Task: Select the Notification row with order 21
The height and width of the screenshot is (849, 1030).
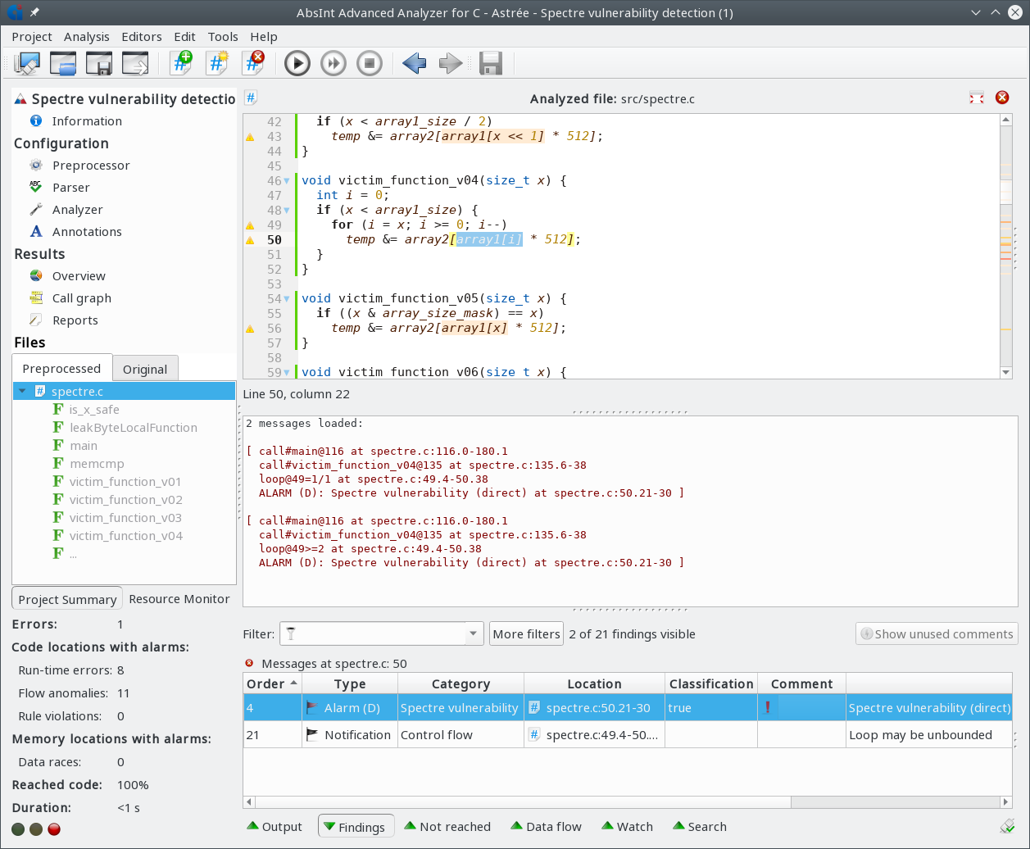Action: pos(628,735)
